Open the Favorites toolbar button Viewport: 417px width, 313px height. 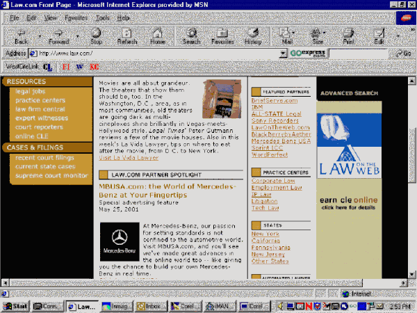point(222,35)
